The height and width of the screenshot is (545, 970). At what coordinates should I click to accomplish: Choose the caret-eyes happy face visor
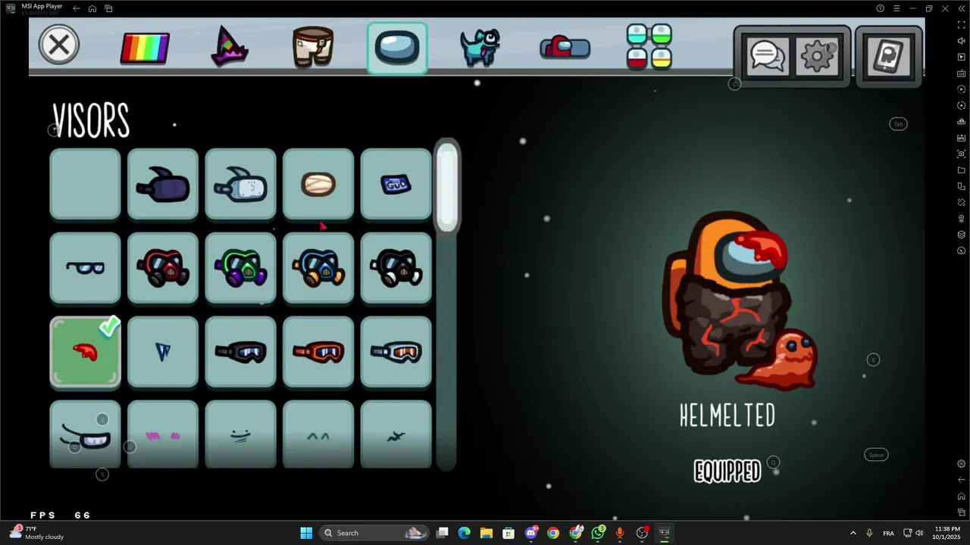pyautogui.click(x=318, y=434)
